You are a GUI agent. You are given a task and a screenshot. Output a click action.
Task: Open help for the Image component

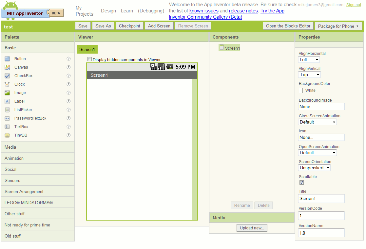coord(68,93)
